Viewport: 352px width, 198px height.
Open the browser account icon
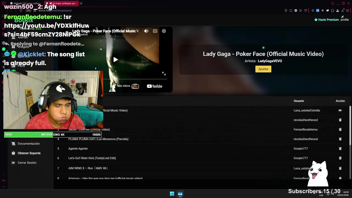click(x=337, y=10)
